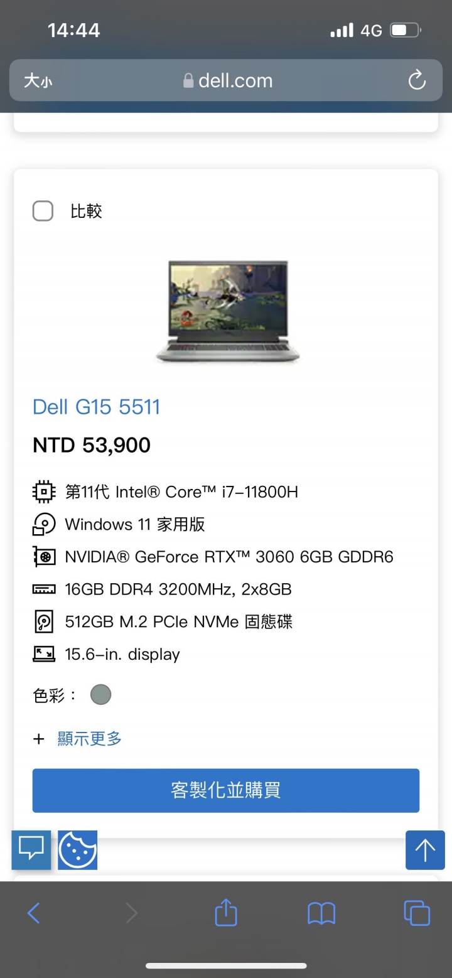452x978 pixels.
Task: Tap the back-to-top arrow button
Action: click(425, 850)
